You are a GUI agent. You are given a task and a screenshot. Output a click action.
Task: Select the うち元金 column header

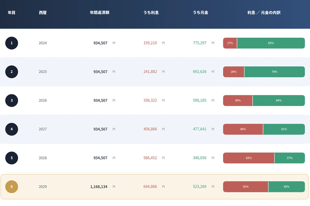pyautogui.click(x=200, y=12)
